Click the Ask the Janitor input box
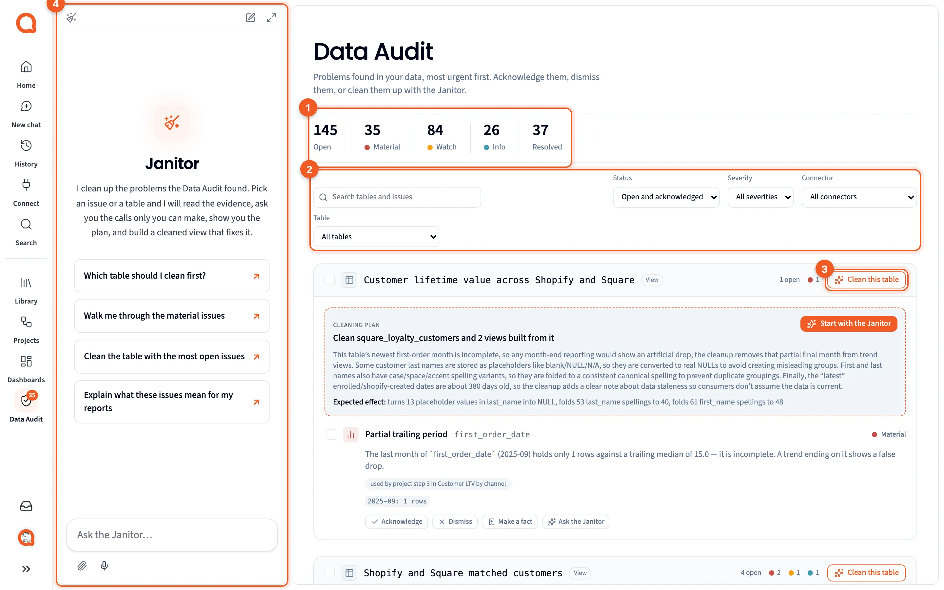 (x=172, y=535)
